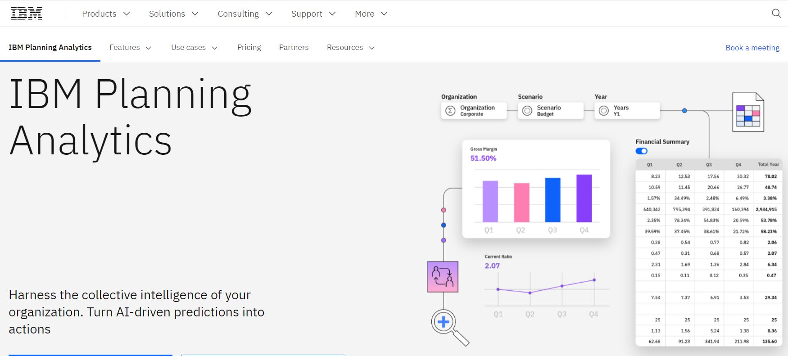
Task: Go to the Partners tab
Action: (294, 48)
